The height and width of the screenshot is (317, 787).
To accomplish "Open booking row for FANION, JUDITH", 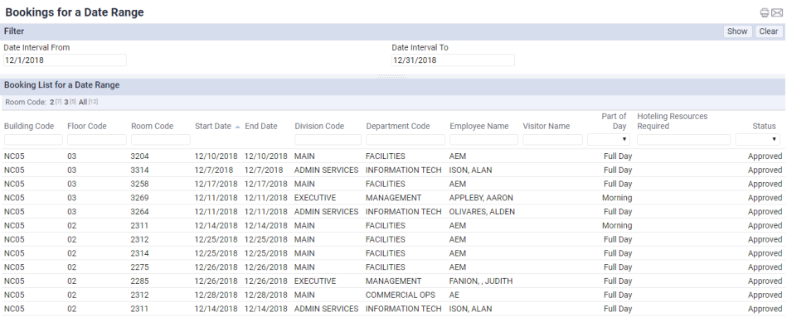I will [393, 281].
